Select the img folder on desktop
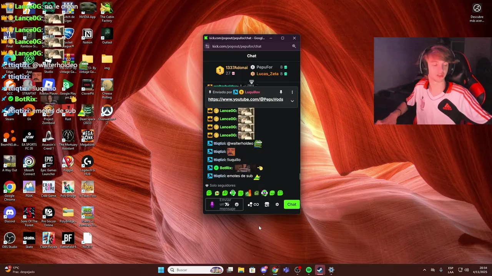Viewport: 492px width, 276px height. pyautogui.click(x=107, y=62)
